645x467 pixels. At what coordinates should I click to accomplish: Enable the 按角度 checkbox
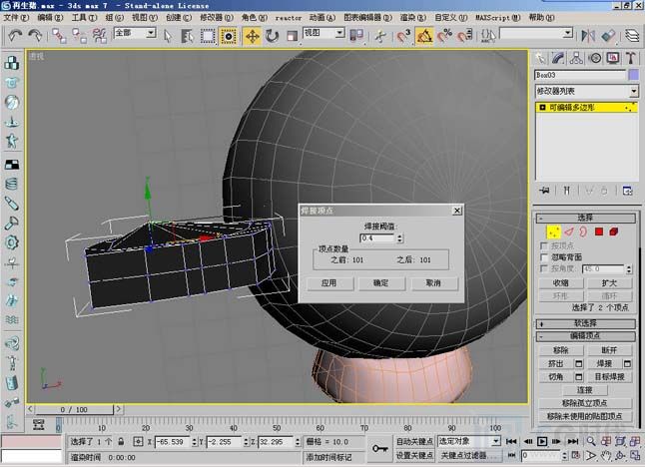pyautogui.click(x=544, y=268)
